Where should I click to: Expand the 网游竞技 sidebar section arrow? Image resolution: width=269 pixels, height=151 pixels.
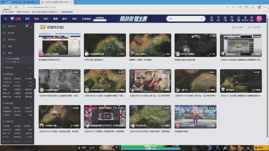(30, 74)
